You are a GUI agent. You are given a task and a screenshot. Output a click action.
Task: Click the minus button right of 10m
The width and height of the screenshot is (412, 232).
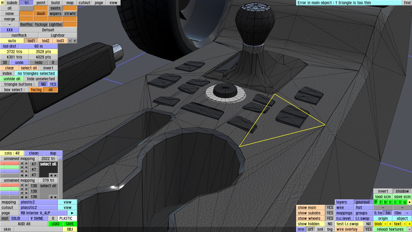coord(407,213)
